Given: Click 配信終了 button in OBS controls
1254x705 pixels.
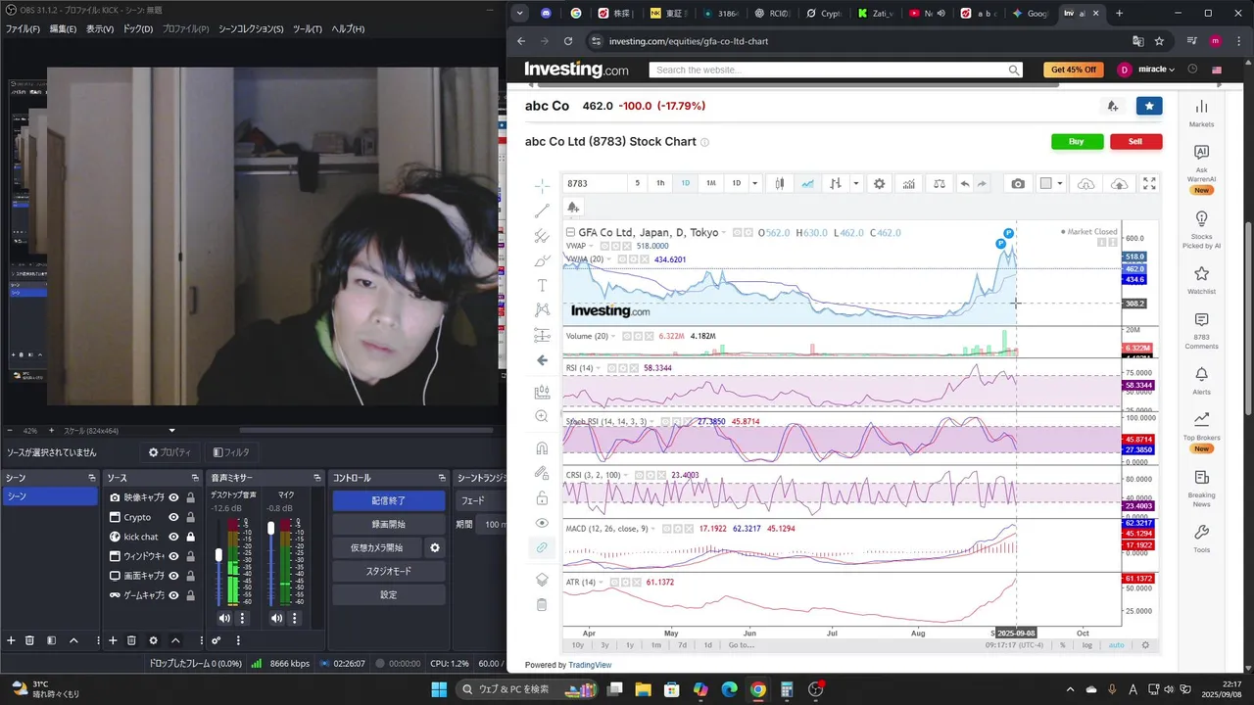Looking at the screenshot, I should pos(388,500).
